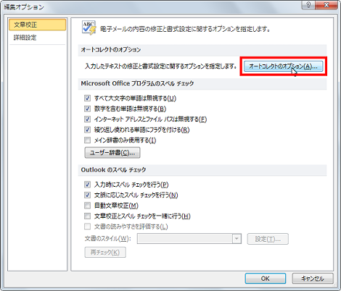
Task: Close the 編集オプション dialog window
Action: [x=326, y=5]
